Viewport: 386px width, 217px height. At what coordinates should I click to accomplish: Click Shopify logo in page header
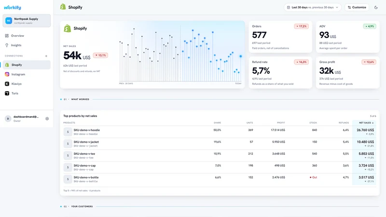point(63,7)
